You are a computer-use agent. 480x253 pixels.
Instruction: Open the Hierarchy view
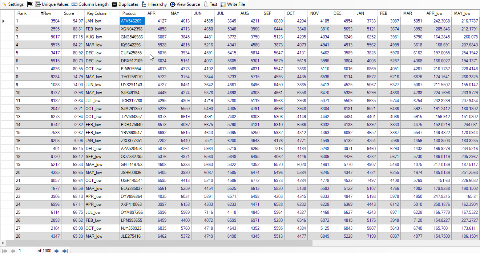154,4
